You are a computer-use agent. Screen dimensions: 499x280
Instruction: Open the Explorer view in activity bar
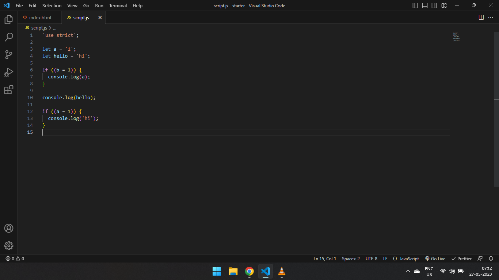tap(9, 20)
